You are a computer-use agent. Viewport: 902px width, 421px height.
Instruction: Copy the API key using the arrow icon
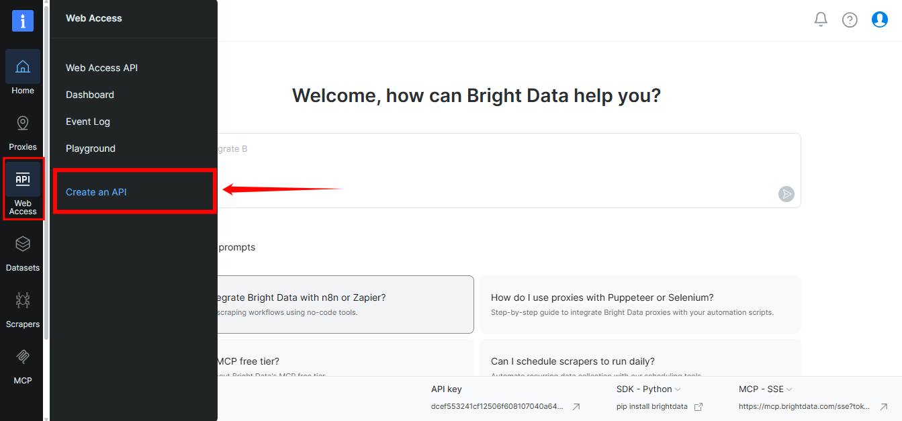tap(576, 406)
